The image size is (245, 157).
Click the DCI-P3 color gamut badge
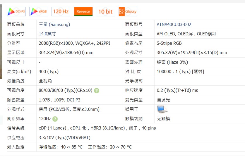(x=16, y=12)
